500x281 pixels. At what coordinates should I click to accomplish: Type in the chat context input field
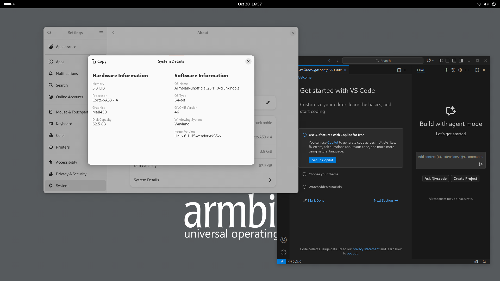click(x=448, y=157)
